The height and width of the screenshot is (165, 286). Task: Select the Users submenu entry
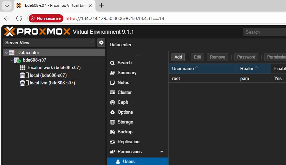click(129, 161)
